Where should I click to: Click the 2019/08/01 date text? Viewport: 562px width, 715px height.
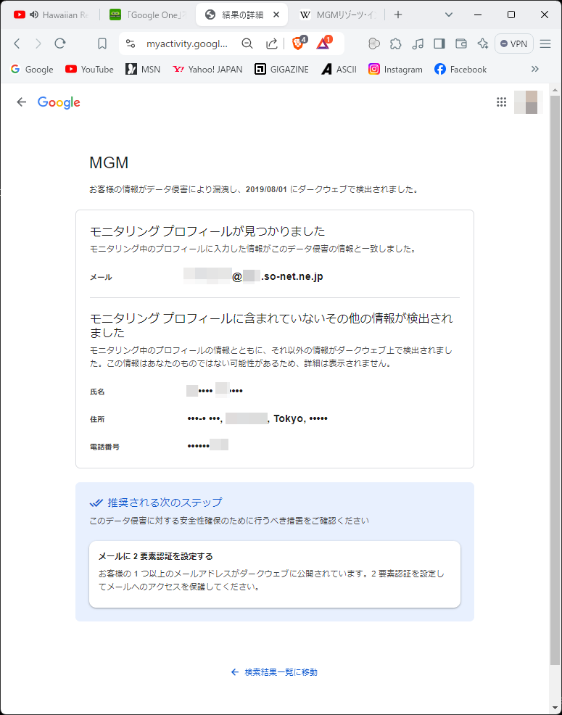pyautogui.click(x=266, y=190)
